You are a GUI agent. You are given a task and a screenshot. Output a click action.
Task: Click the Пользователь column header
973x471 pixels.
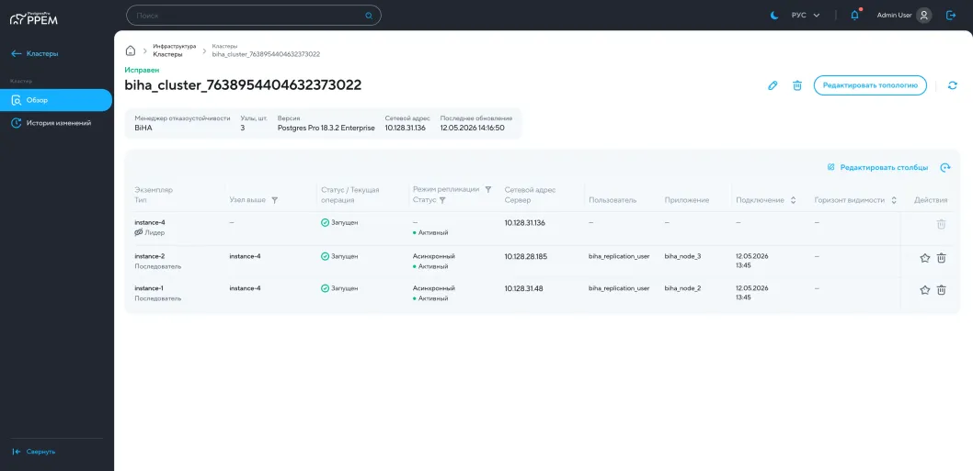(612, 200)
